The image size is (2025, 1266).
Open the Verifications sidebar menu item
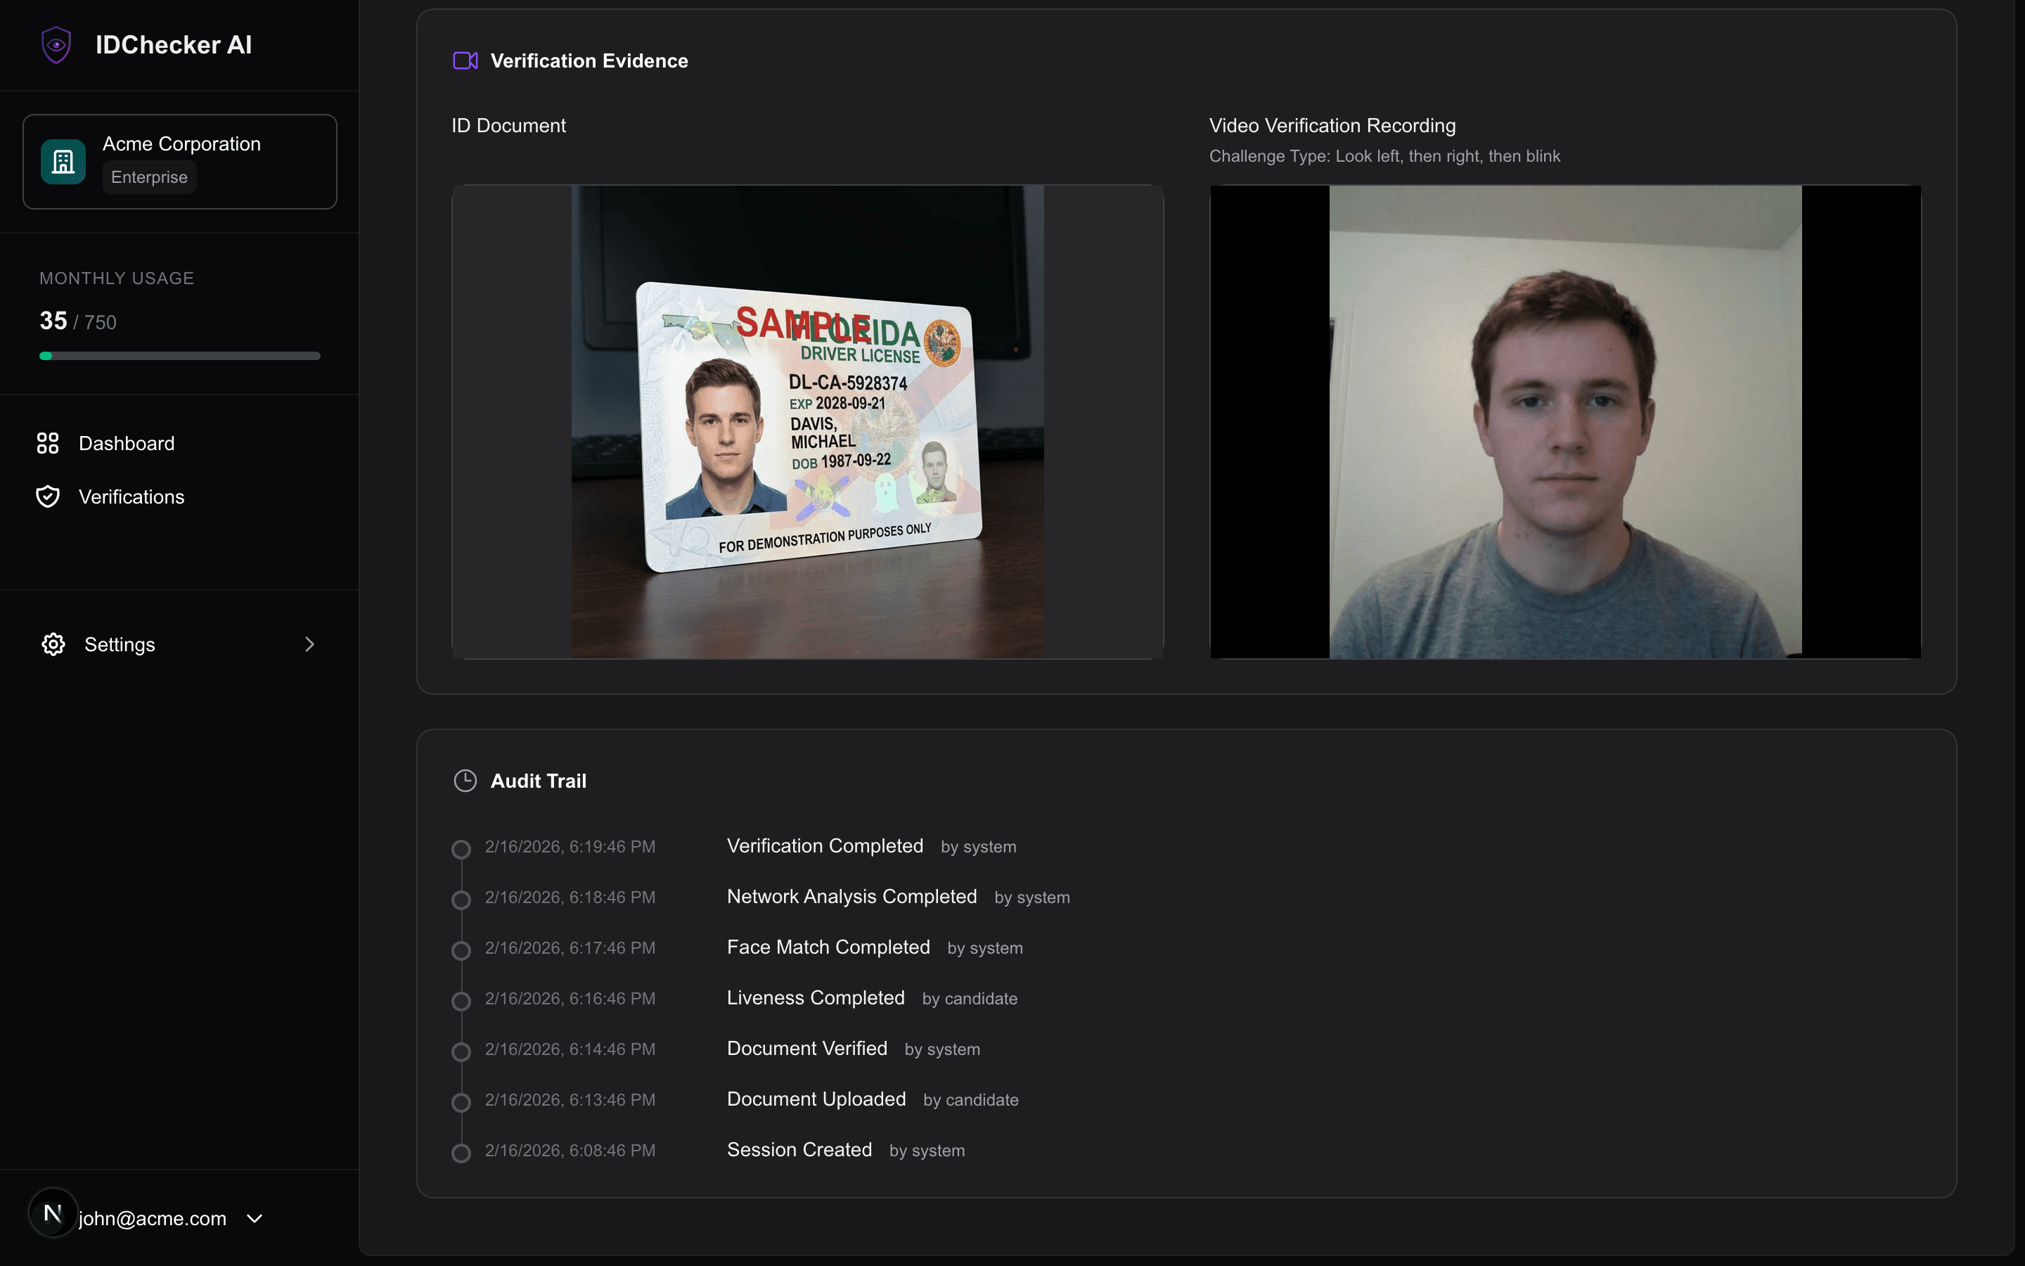click(x=131, y=496)
